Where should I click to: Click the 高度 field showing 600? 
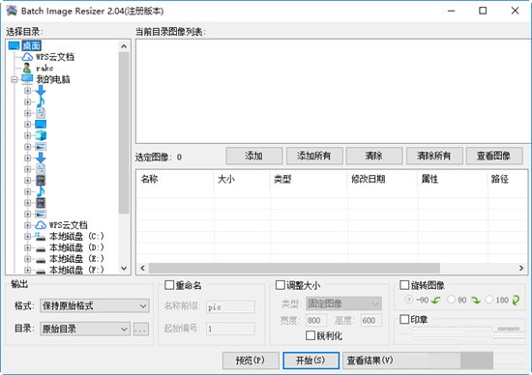(371, 320)
